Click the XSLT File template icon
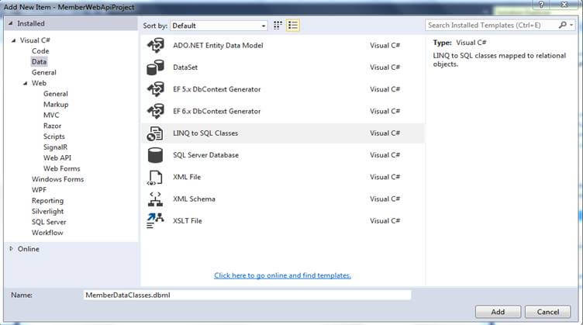This screenshot has width=583, height=325. coord(155,221)
